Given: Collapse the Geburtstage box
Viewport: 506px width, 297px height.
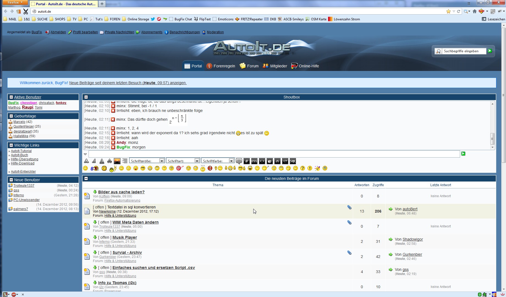Looking at the screenshot, I should tap(11, 116).
